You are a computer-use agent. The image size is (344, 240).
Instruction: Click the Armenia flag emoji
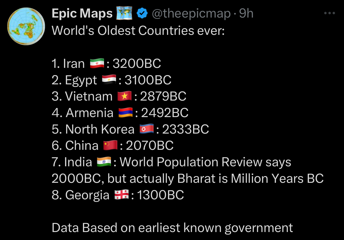pyautogui.click(x=125, y=113)
